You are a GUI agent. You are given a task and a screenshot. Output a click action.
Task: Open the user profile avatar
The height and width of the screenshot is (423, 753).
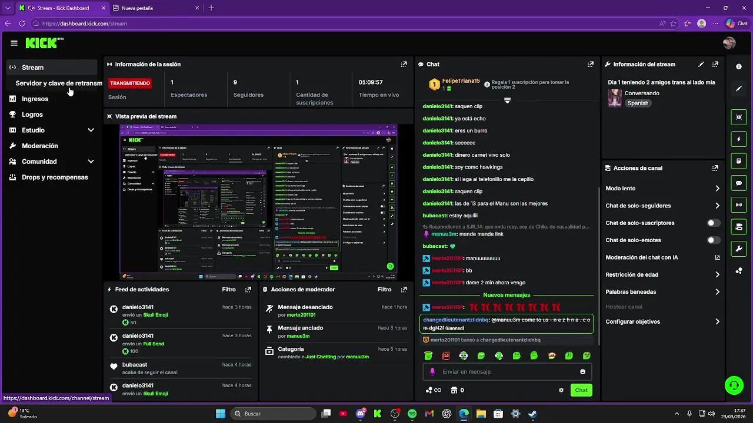(729, 43)
